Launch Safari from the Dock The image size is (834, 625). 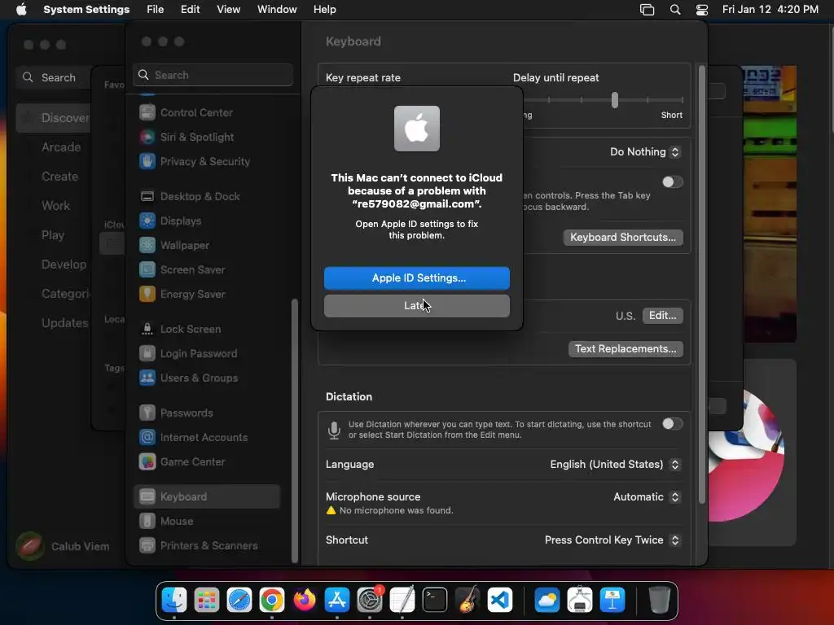point(239,601)
